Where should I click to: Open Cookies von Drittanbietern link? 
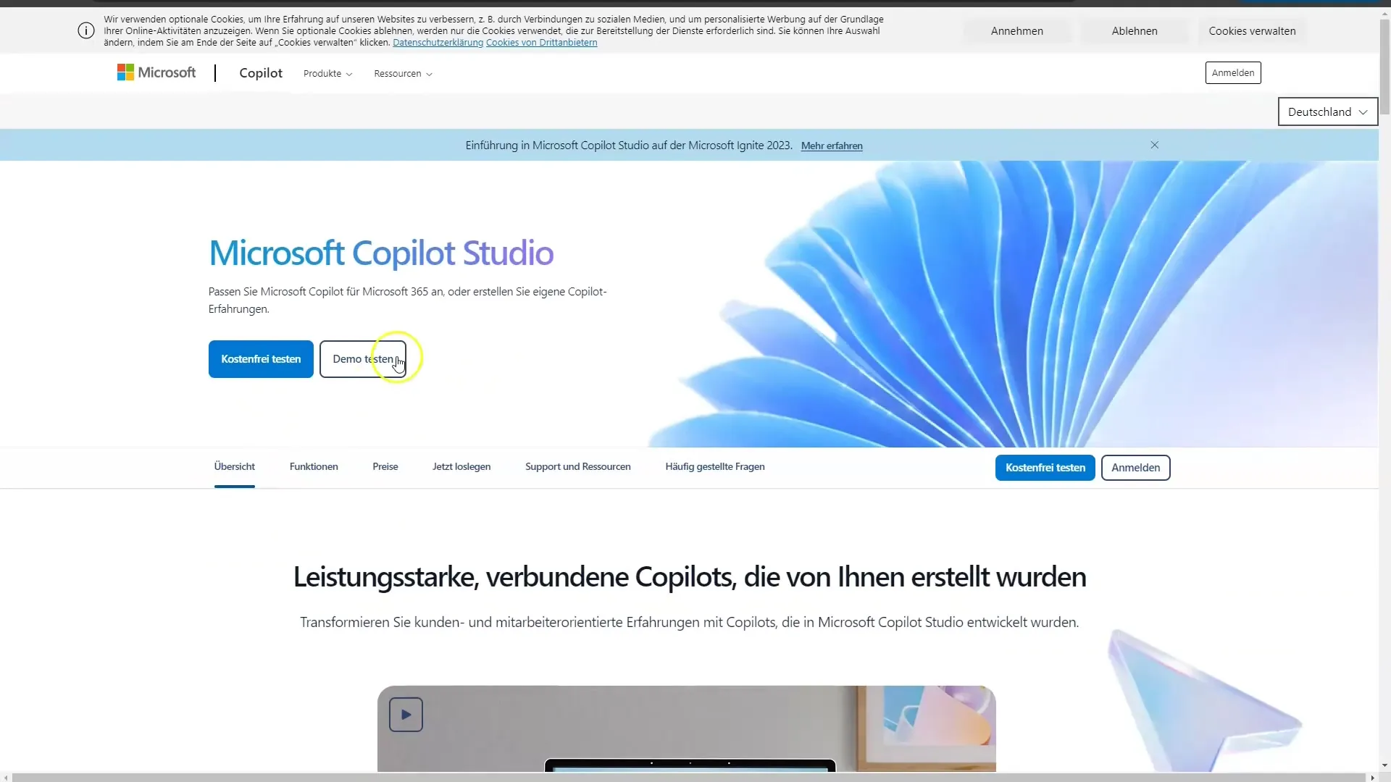click(x=541, y=43)
